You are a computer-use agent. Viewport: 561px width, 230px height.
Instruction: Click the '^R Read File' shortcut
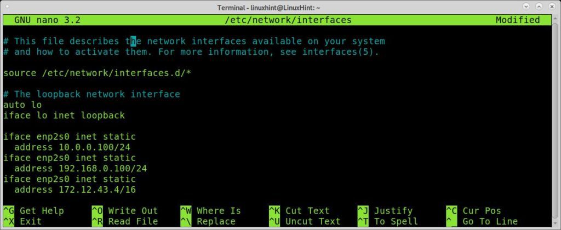tap(125, 221)
